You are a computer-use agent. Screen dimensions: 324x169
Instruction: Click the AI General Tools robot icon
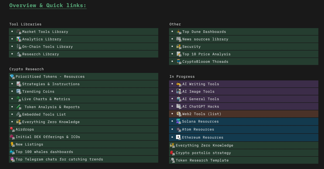[179, 99]
